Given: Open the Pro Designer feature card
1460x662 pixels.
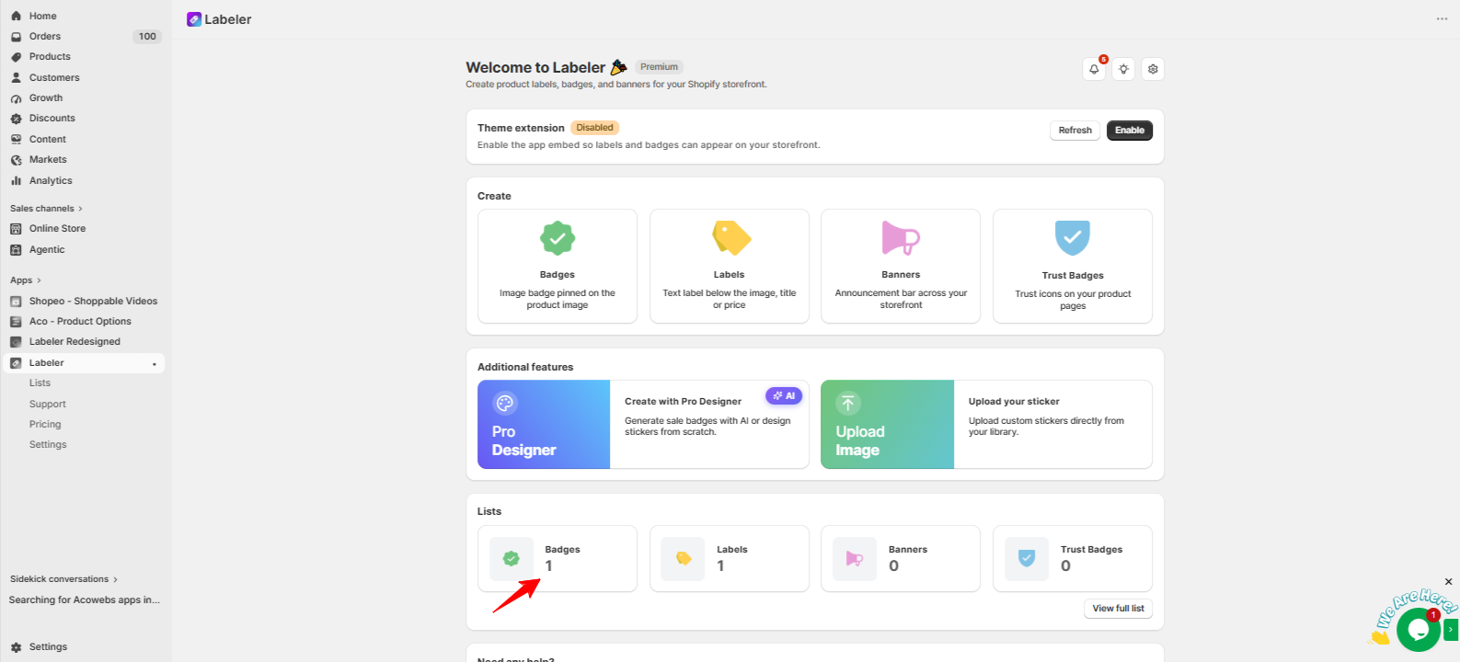Looking at the screenshot, I should coord(643,425).
